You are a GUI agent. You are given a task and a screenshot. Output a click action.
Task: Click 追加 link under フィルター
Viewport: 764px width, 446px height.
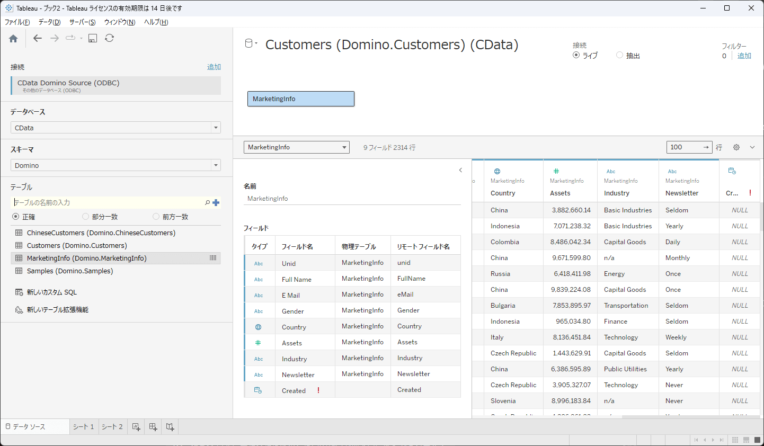pos(744,56)
